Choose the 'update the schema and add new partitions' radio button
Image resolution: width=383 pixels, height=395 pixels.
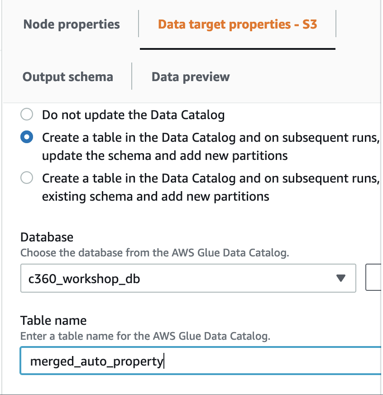point(27,138)
